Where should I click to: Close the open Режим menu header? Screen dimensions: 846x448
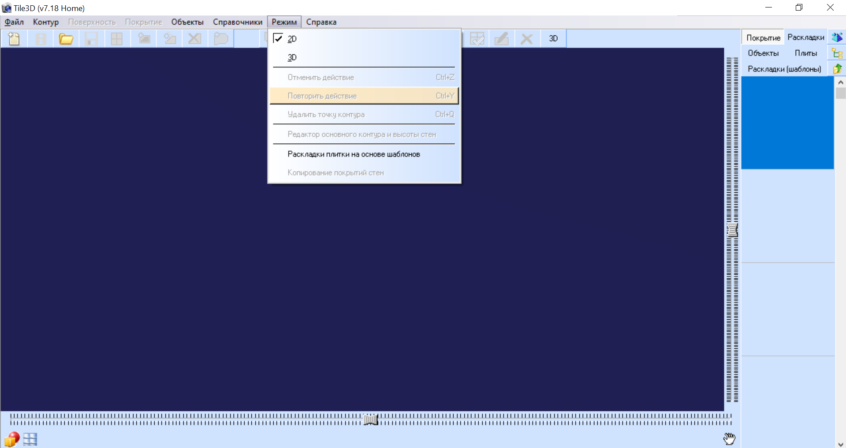[284, 22]
